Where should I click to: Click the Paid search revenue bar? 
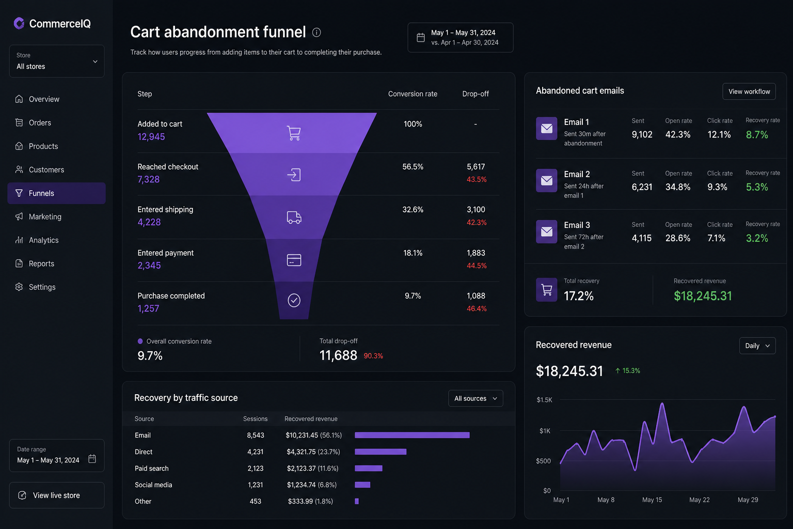tap(369, 468)
